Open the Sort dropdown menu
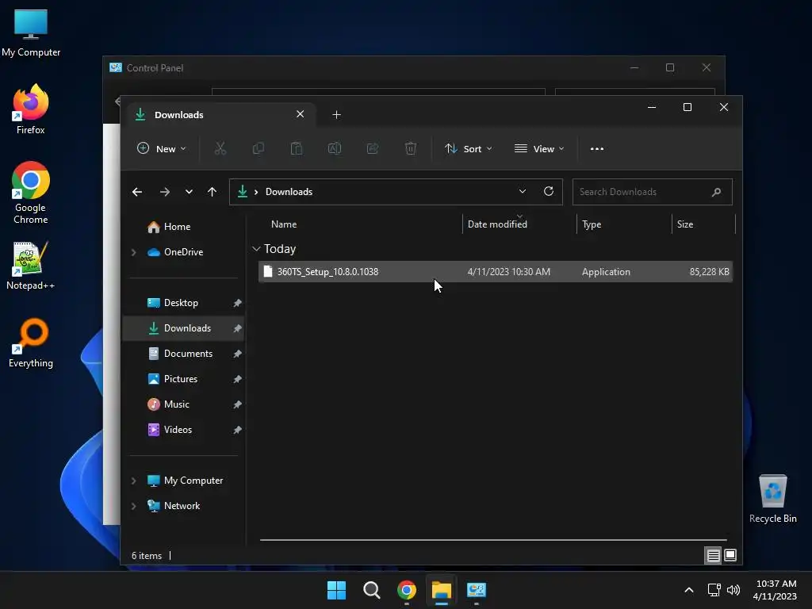812x609 pixels. click(468, 148)
